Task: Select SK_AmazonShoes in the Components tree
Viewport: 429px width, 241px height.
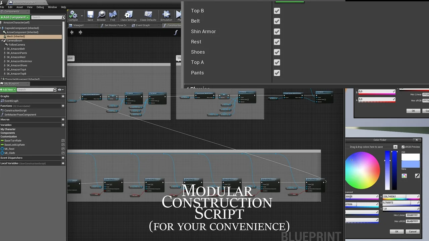Action: click(x=17, y=65)
